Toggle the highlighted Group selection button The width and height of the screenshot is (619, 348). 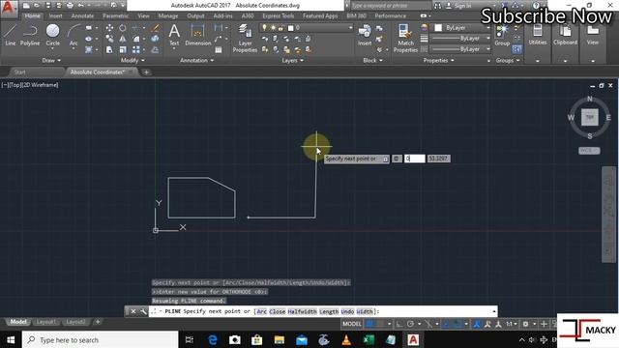click(516, 49)
